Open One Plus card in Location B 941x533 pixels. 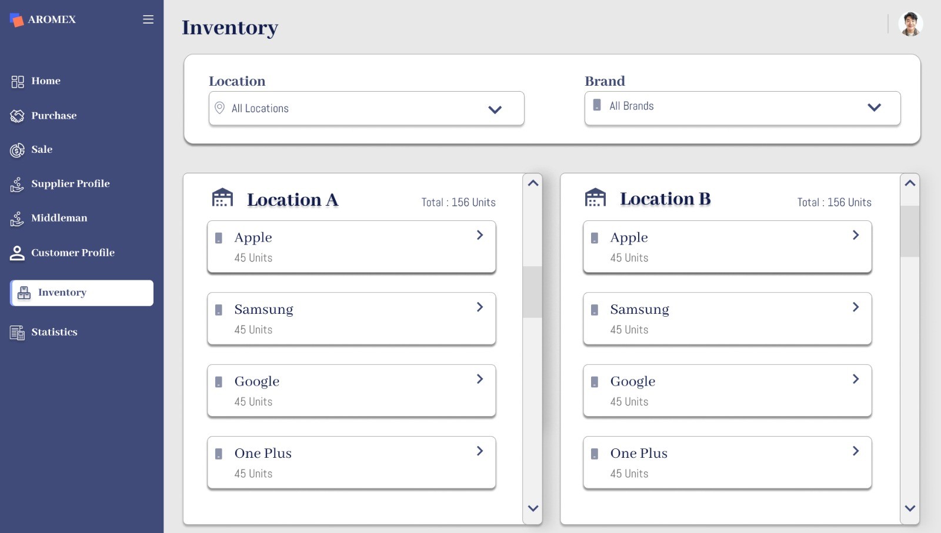pos(727,462)
